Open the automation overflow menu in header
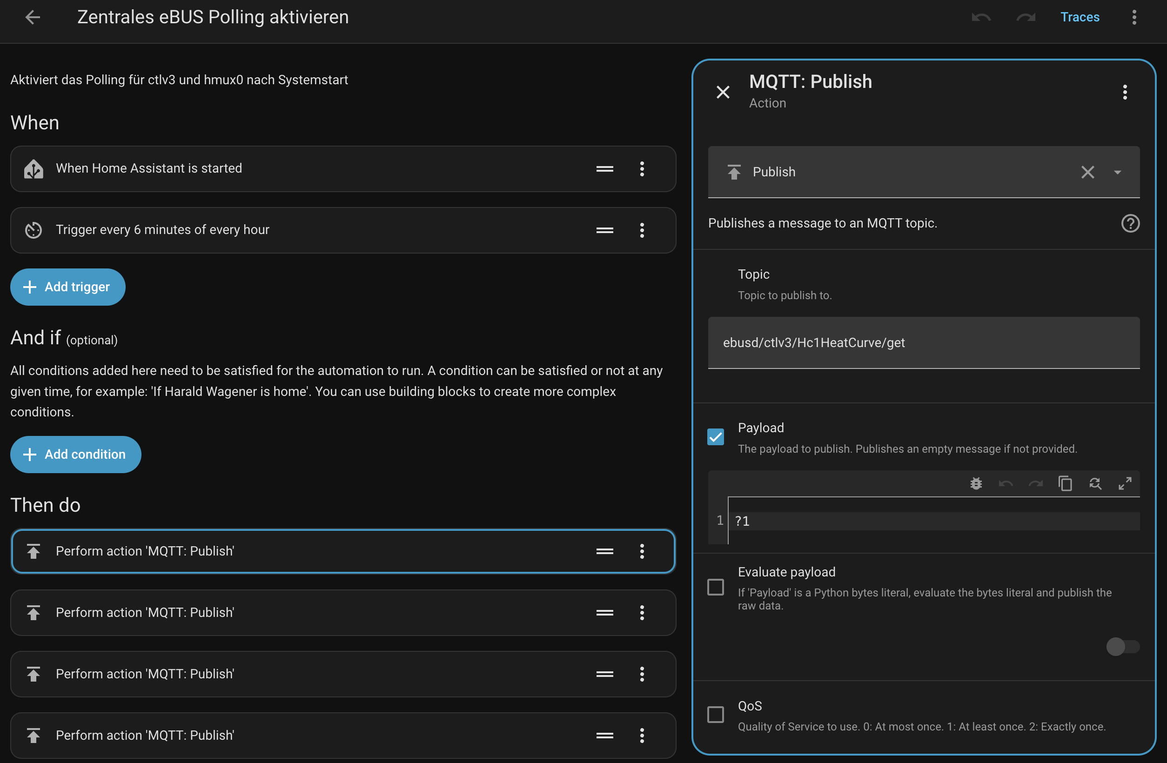This screenshot has width=1167, height=763. [x=1134, y=18]
